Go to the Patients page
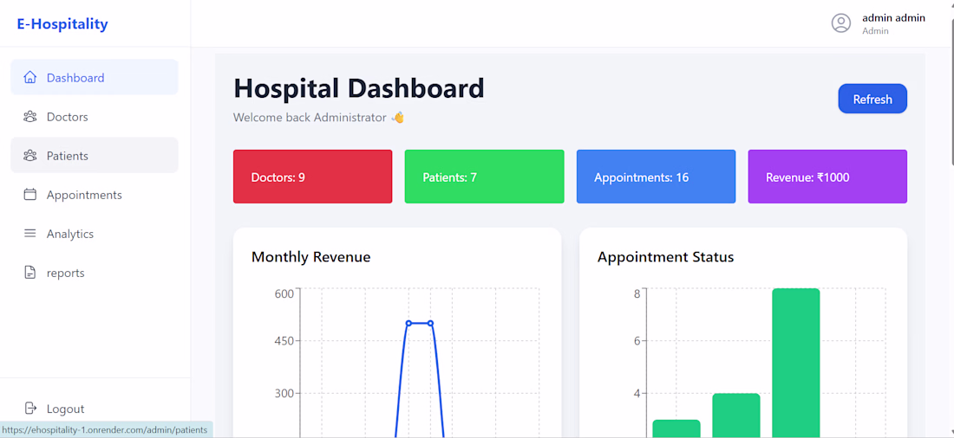This screenshot has height=438, width=954. pyautogui.click(x=95, y=156)
